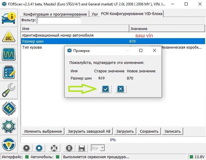Click the 0% progress bar
Viewport: 206px width, 160px height.
coord(113,140)
